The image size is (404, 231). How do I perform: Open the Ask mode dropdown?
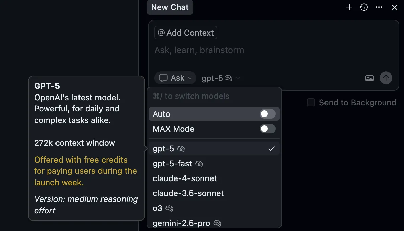[x=175, y=78]
